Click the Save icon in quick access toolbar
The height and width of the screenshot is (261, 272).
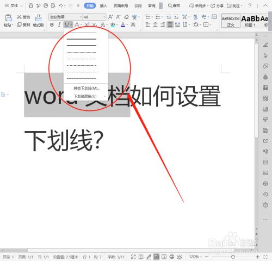pos(31,5)
